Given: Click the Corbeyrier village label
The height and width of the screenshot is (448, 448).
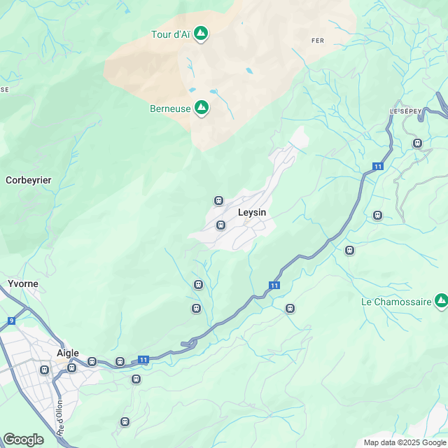Looking at the screenshot, I should click(x=29, y=181).
